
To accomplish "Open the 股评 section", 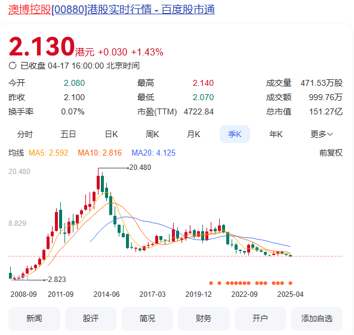I will click(x=91, y=318).
